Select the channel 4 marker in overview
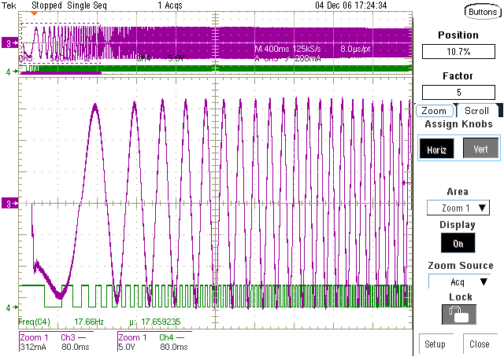The height and width of the screenshot is (357, 504). [12, 72]
